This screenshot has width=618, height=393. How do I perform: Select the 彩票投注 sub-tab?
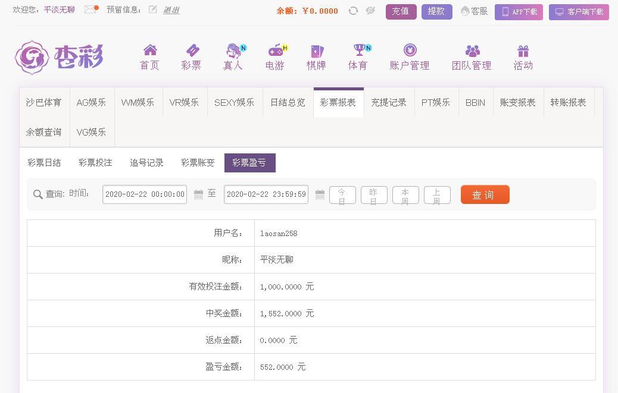95,162
